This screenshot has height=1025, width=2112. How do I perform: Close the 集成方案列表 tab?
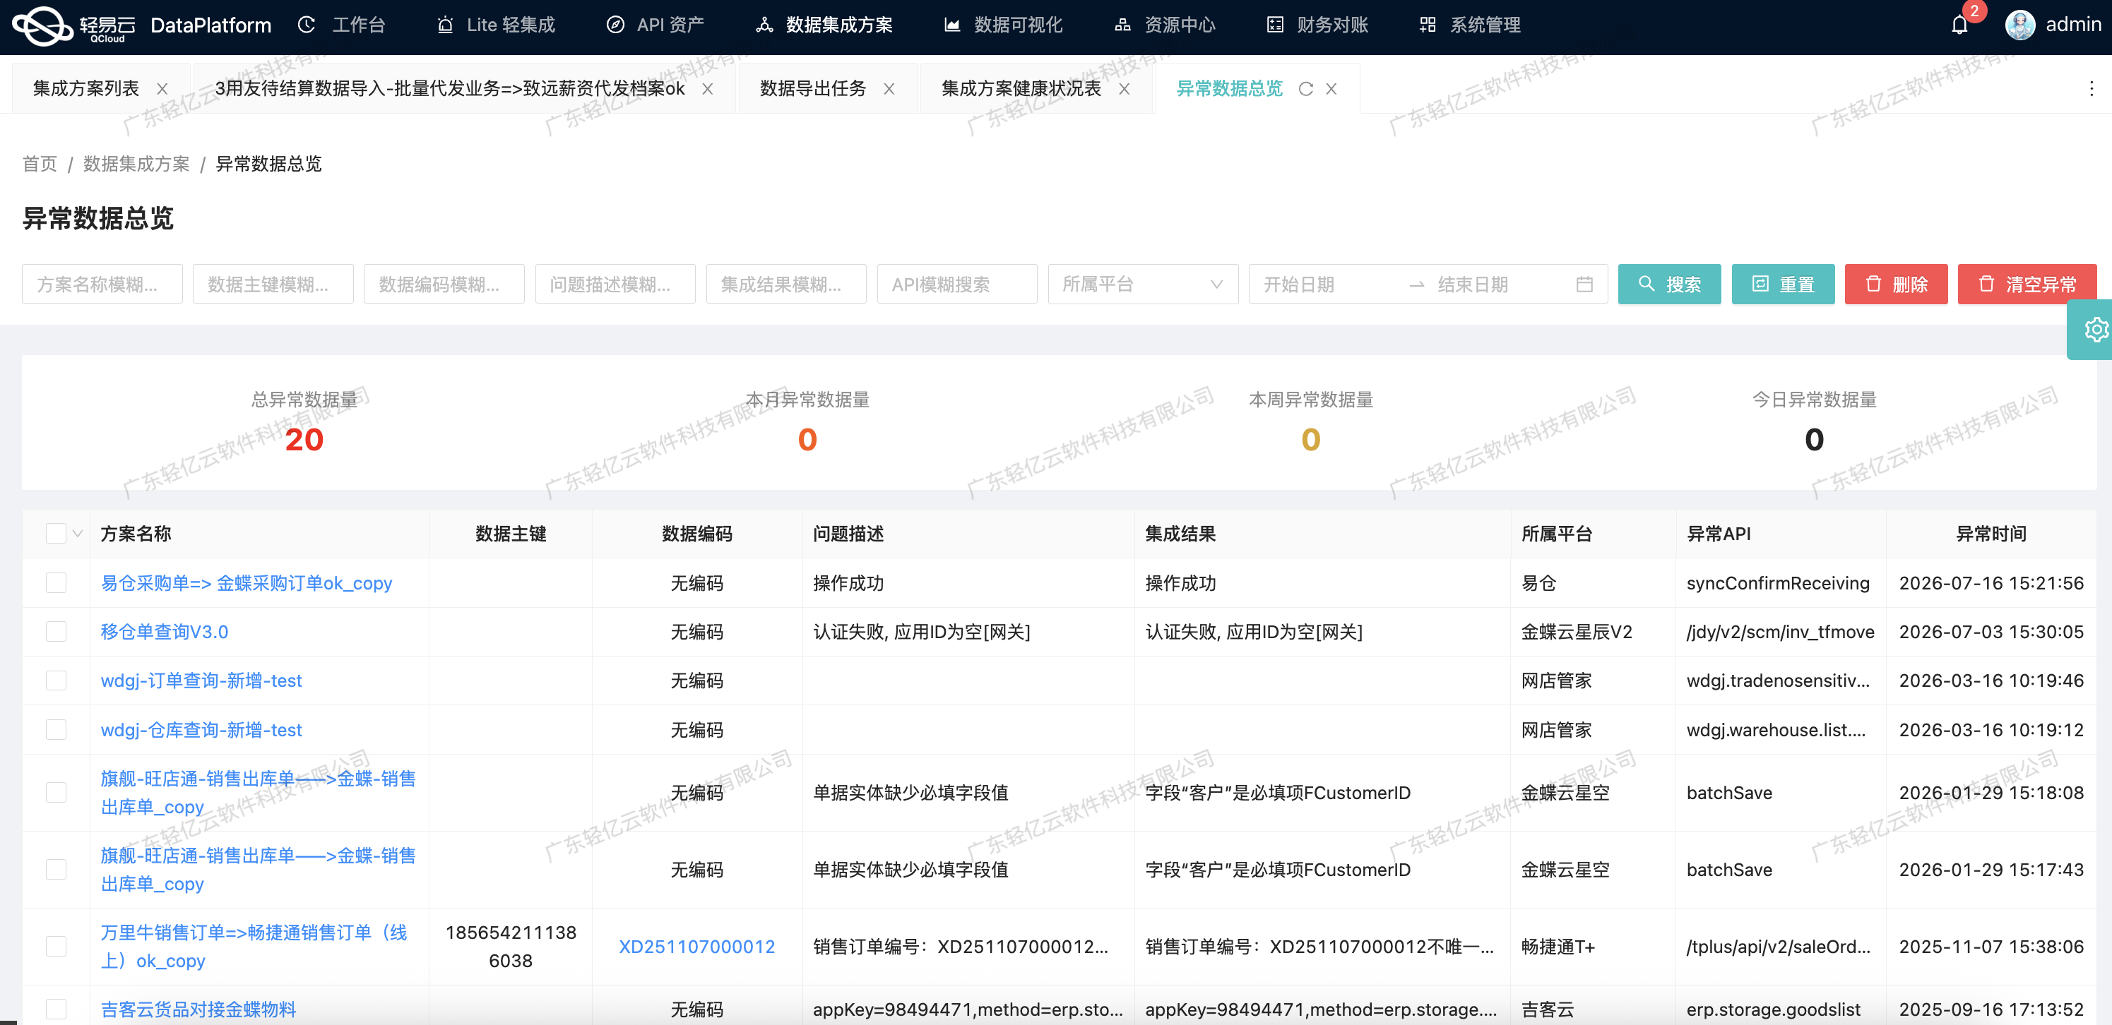pos(162,88)
